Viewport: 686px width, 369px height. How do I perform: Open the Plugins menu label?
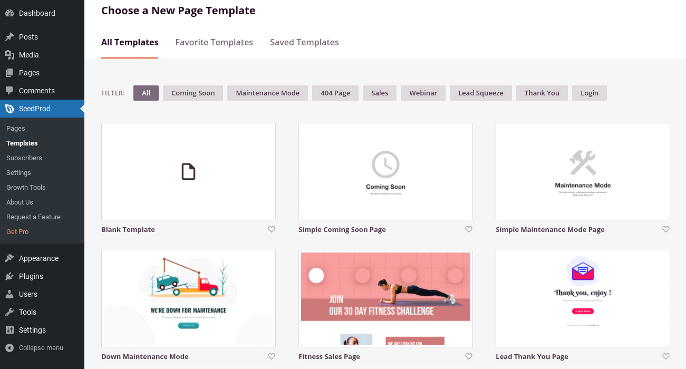[31, 276]
